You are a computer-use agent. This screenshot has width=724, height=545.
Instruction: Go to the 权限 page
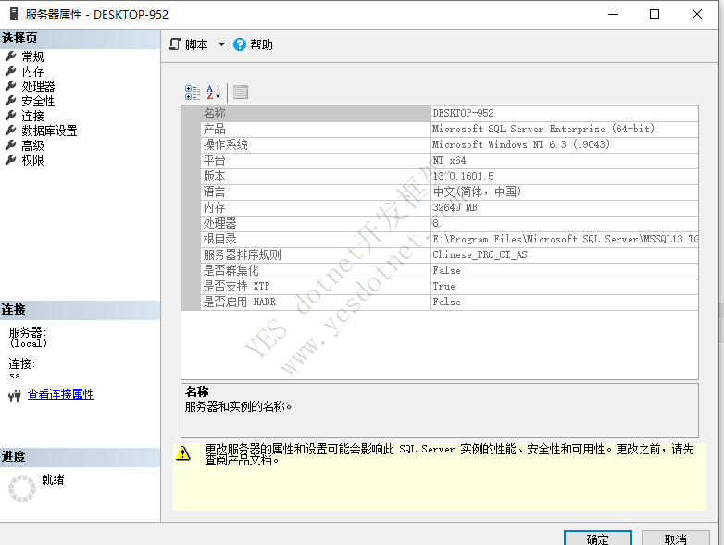(x=32, y=160)
